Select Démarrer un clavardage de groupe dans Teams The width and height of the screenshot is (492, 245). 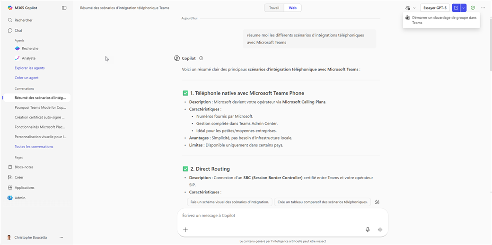(441, 20)
